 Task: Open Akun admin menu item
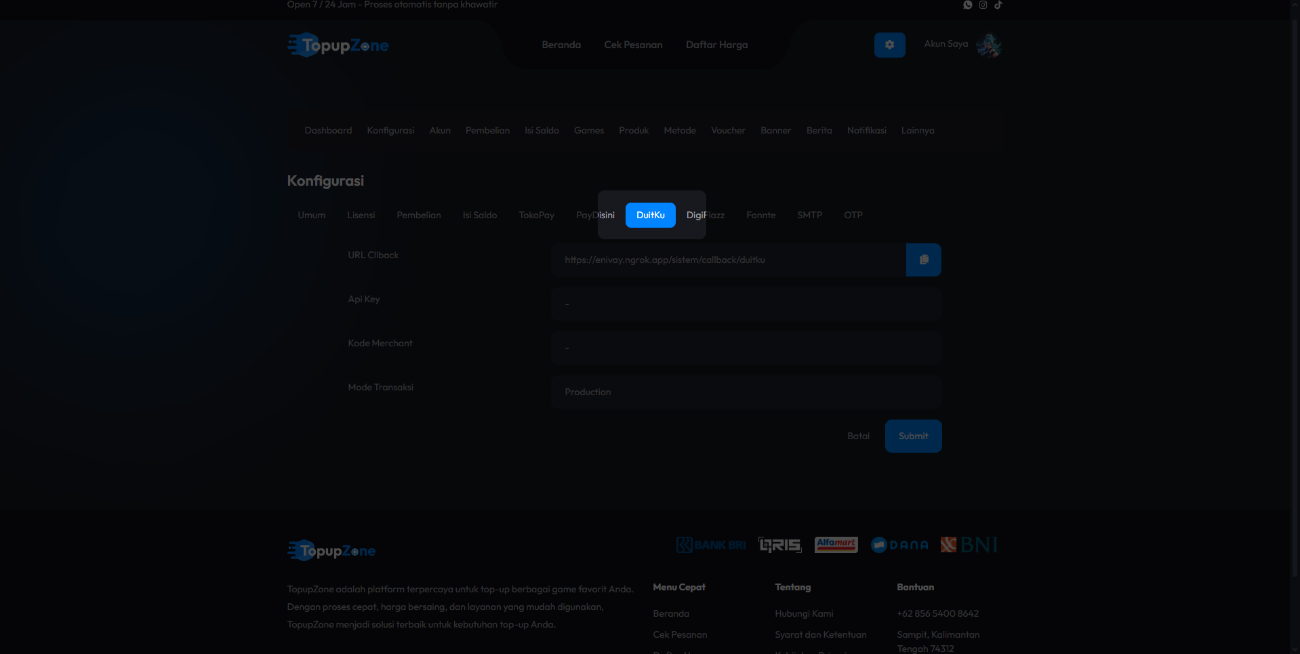(x=440, y=130)
